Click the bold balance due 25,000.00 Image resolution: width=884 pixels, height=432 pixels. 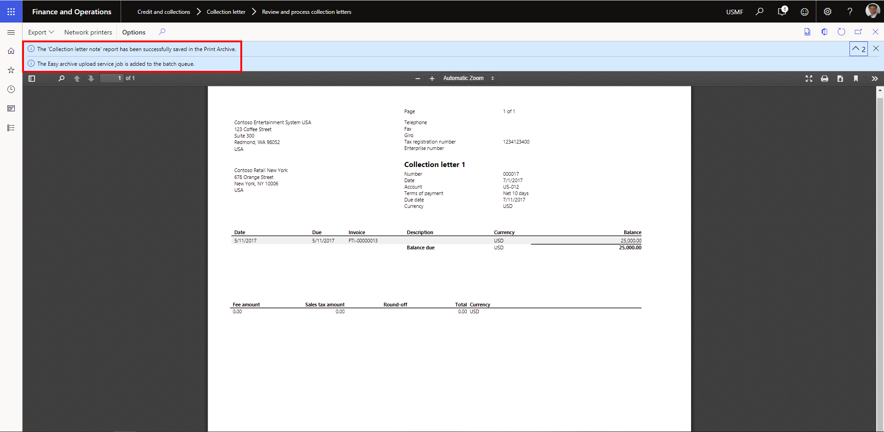pos(630,248)
